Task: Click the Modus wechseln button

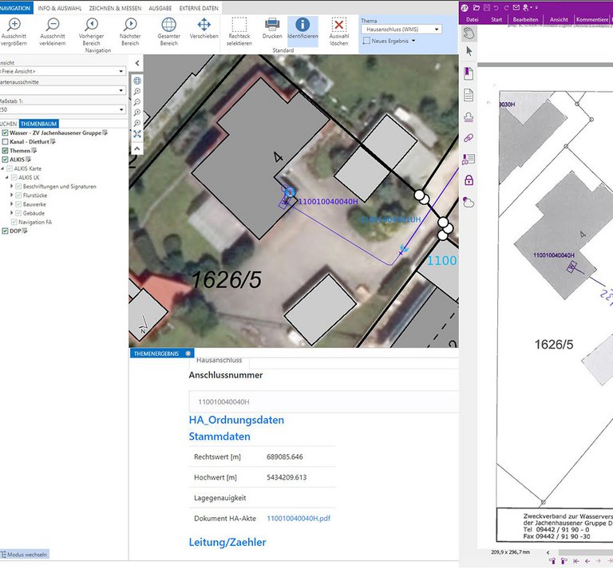Action: (x=25, y=555)
